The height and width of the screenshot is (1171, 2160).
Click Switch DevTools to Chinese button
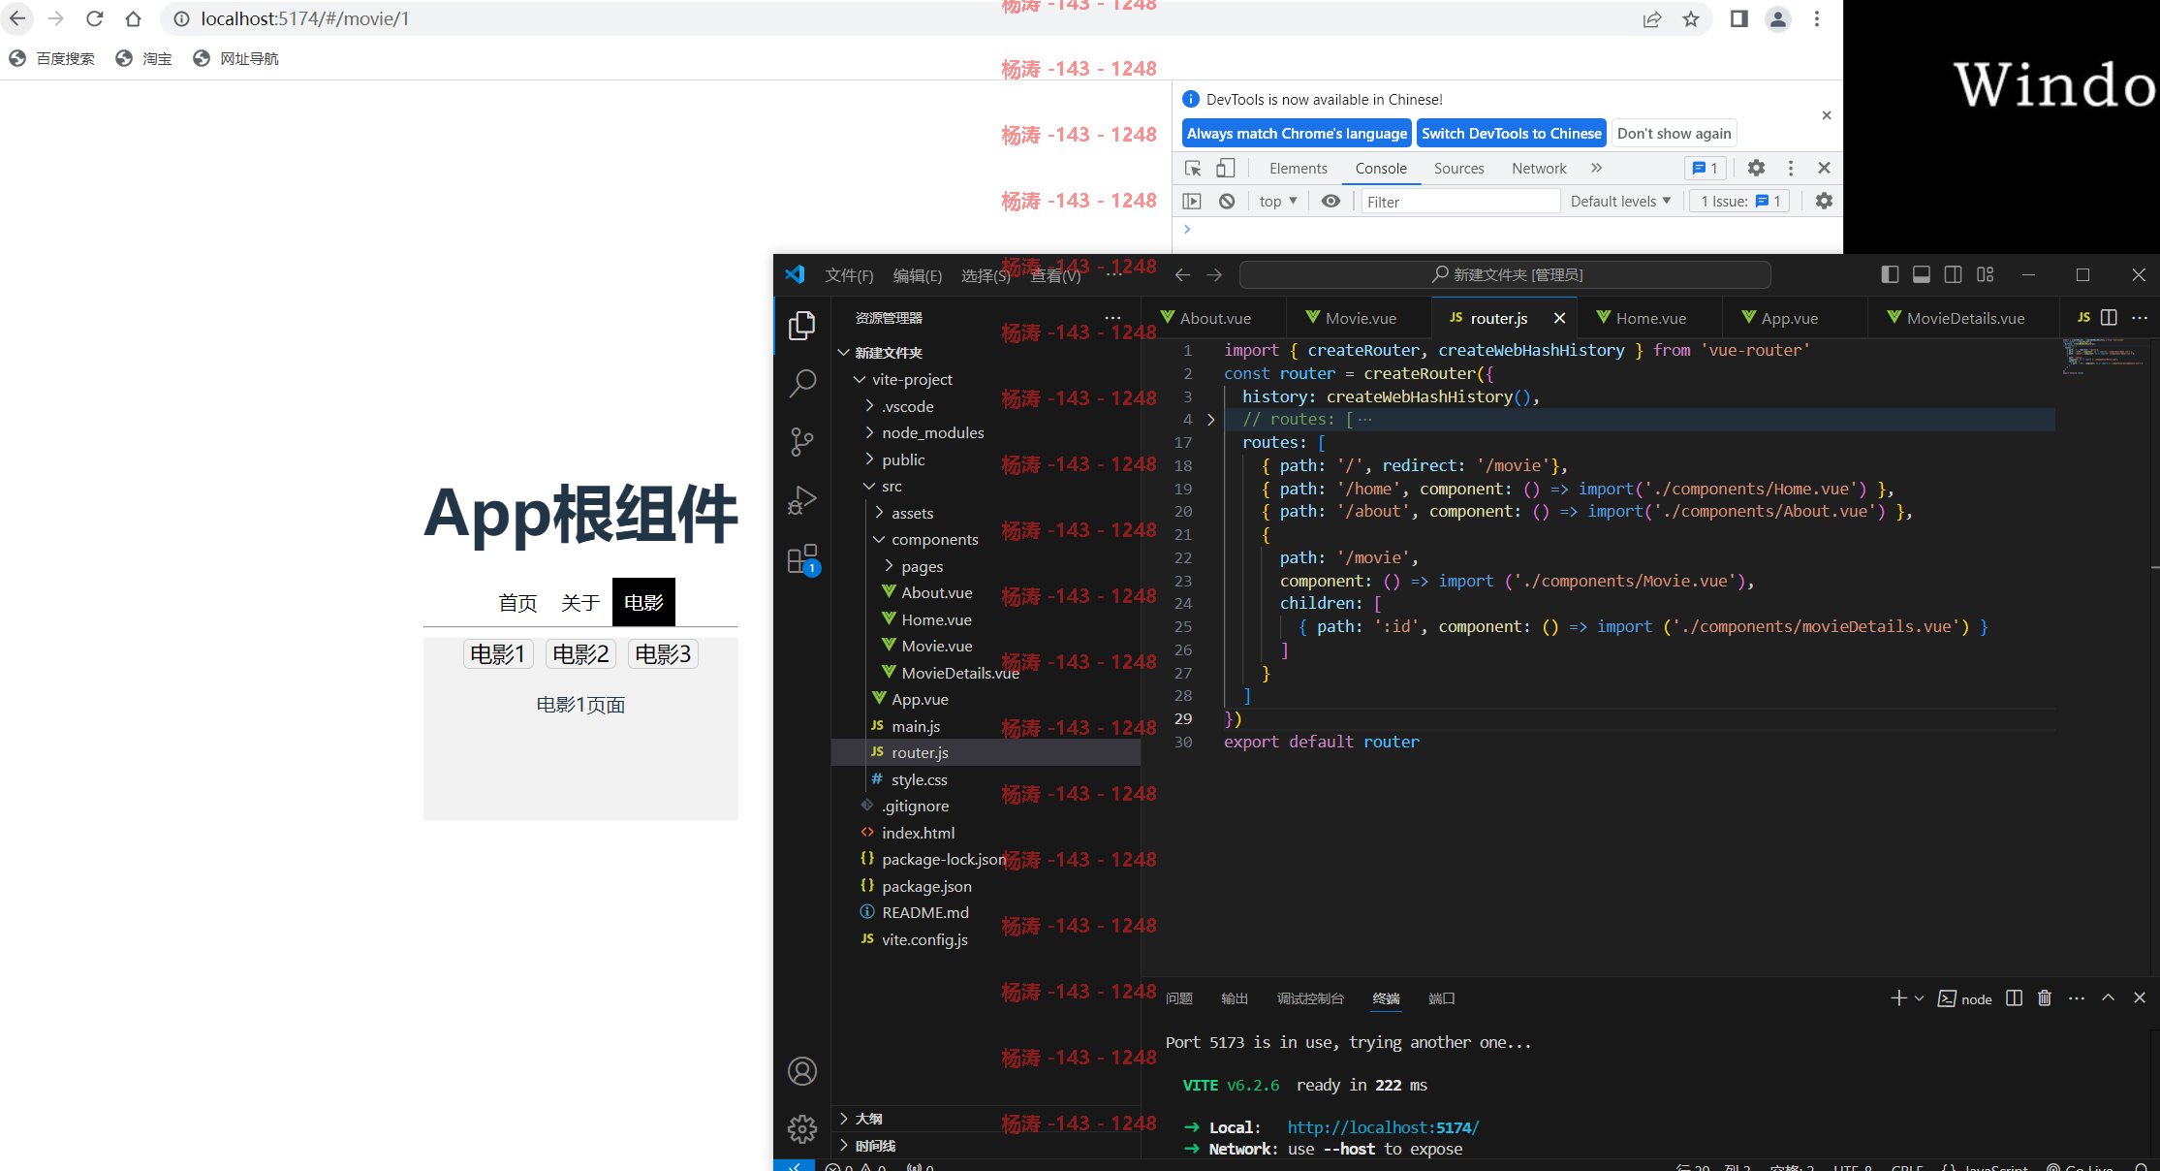pyautogui.click(x=1511, y=133)
